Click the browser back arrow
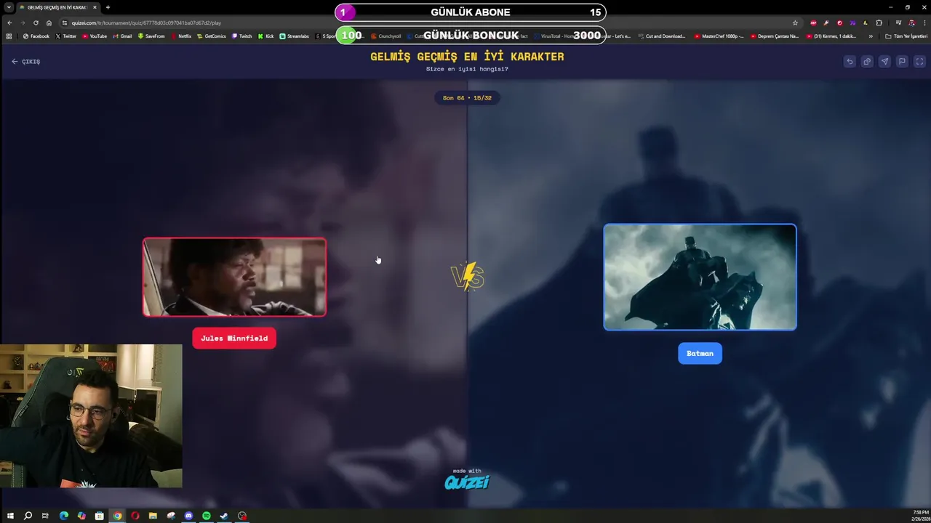The width and height of the screenshot is (931, 523). 9,23
